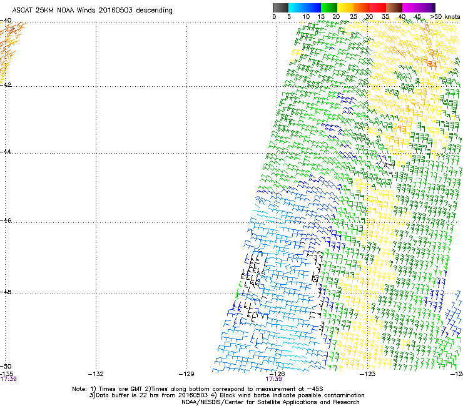This screenshot has width=463, height=406.
Task: Click the '-126' longitude label
Action: tap(277, 374)
